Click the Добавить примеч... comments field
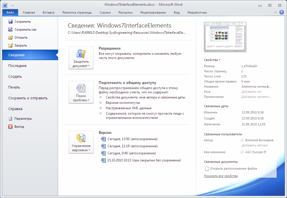Screen dimensions: 287x198 point(256,97)
